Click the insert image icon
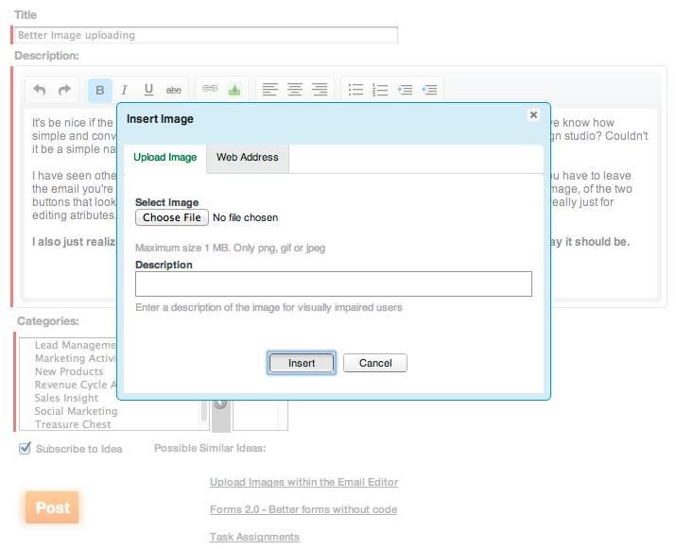 tap(234, 91)
